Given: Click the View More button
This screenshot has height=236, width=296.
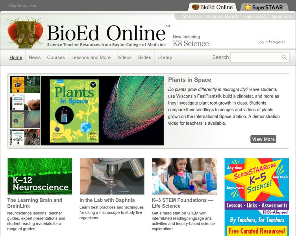Looking at the screenshot, I should (x=263, y=139).
